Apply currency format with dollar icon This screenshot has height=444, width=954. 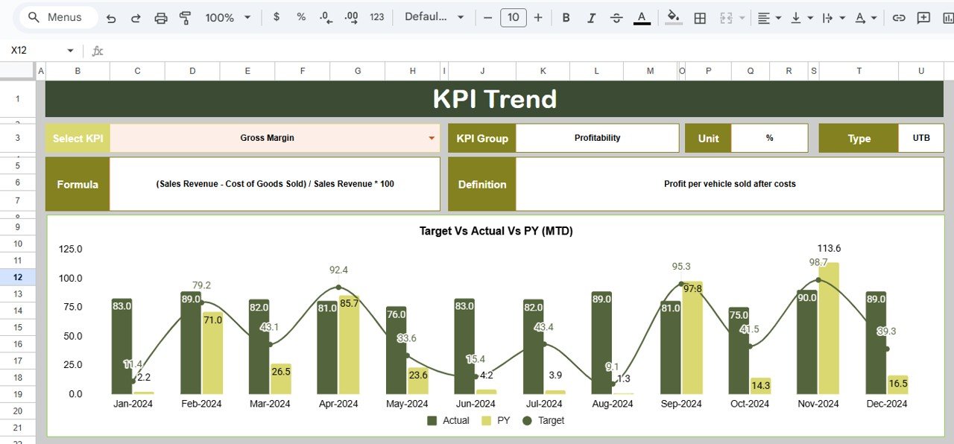(277, 17)
